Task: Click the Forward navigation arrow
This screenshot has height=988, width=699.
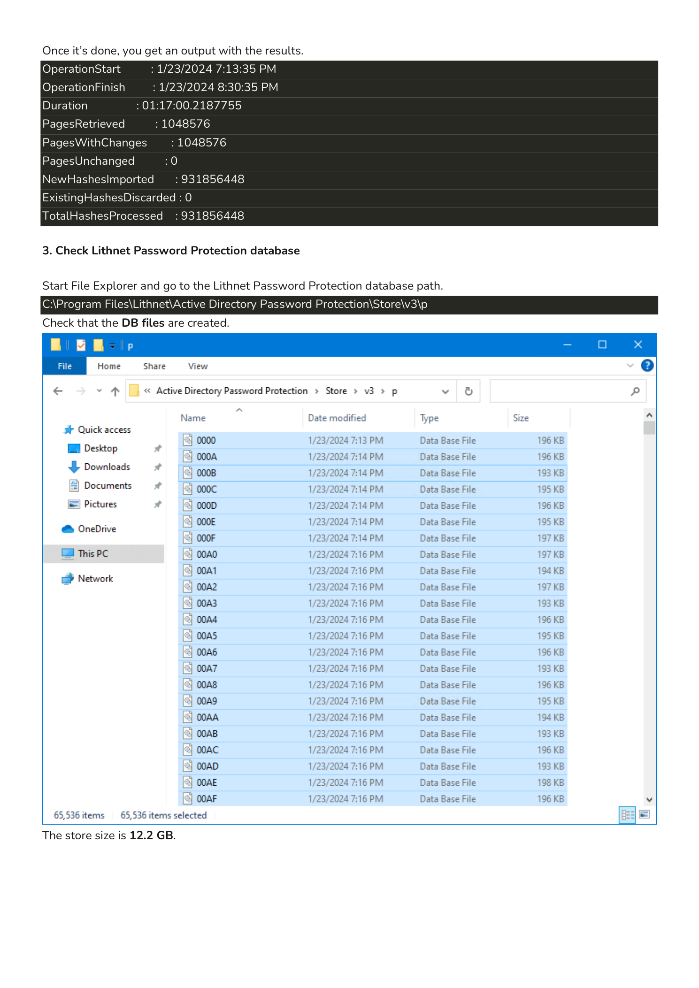Action: click(81, 391)
